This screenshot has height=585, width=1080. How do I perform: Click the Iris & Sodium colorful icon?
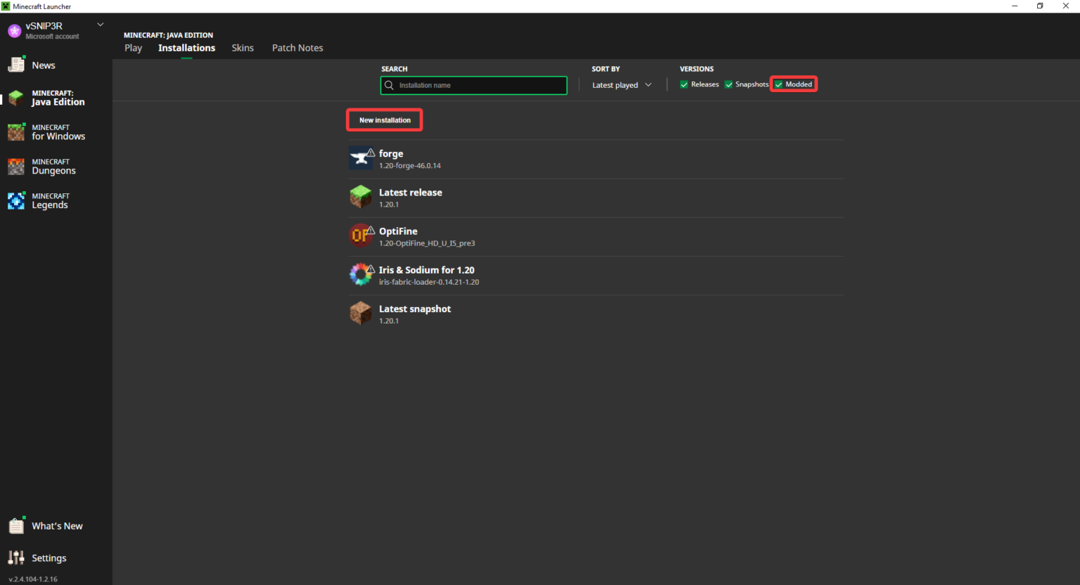point(361,274)
